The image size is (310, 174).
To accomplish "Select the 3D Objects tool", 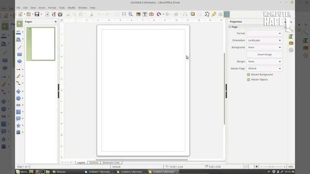I will coord(18,132).
